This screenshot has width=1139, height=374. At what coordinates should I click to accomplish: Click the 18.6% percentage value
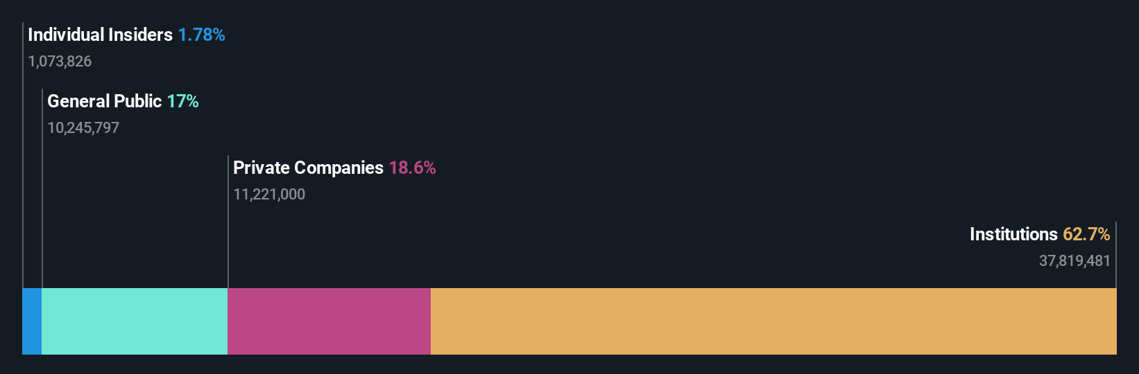[x=412, y=168]
